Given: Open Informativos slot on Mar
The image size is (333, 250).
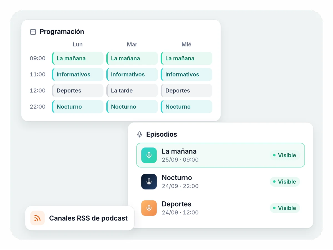Looking at the screenshot, I should 132,74.
